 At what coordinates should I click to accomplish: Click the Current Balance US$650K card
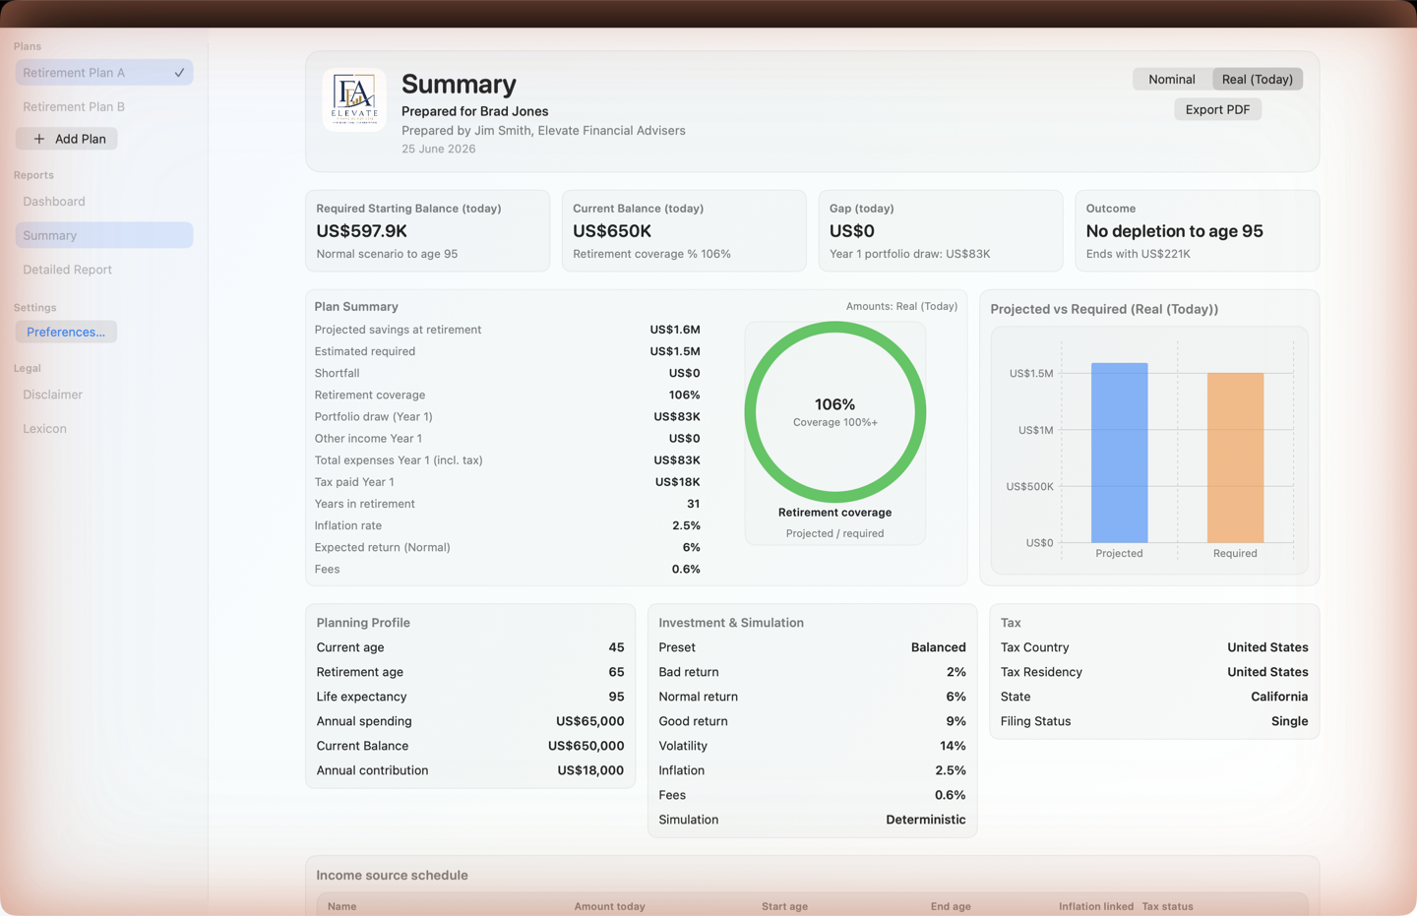684,230
